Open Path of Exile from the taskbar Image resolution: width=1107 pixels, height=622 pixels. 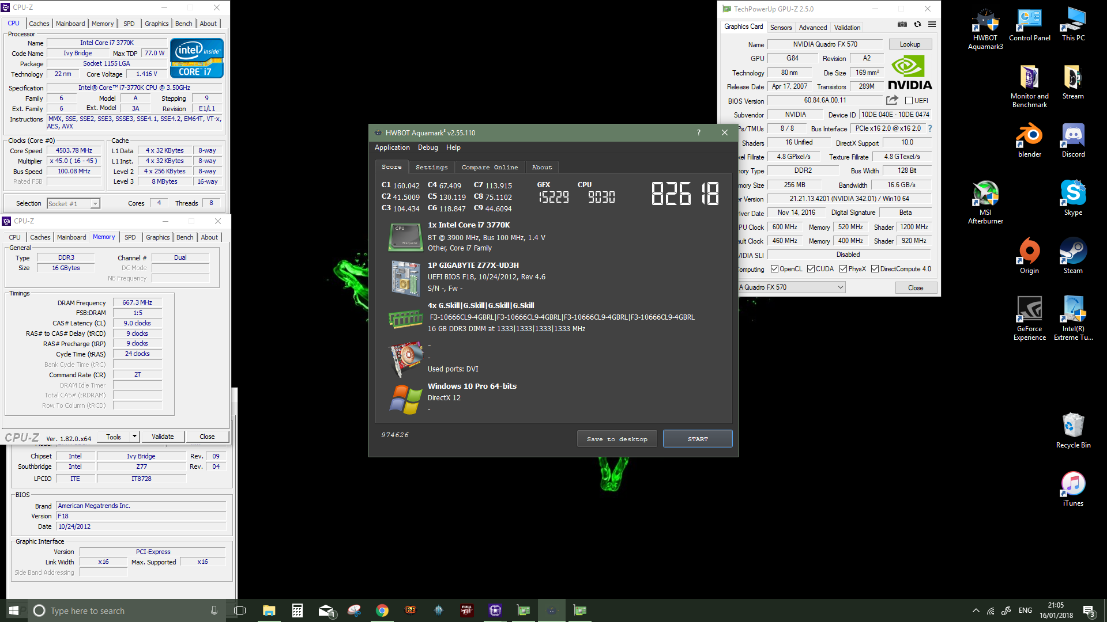pos(410,610)
